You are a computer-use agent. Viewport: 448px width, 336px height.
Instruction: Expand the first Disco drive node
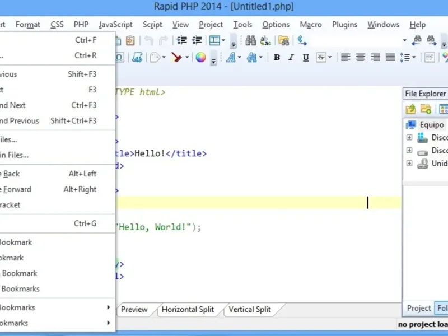(x=409, y=137)
